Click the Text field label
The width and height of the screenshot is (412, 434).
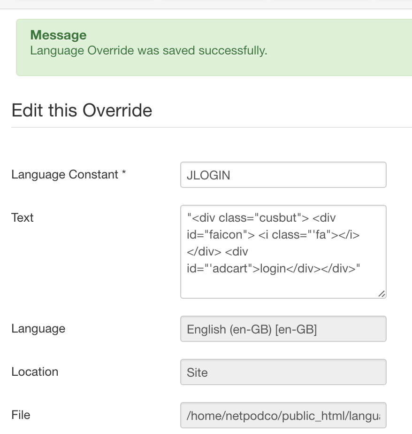pos(23,217)
